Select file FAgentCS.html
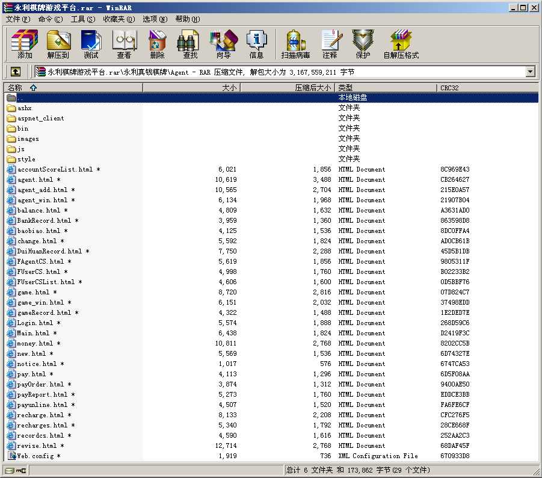 (40, 261)
